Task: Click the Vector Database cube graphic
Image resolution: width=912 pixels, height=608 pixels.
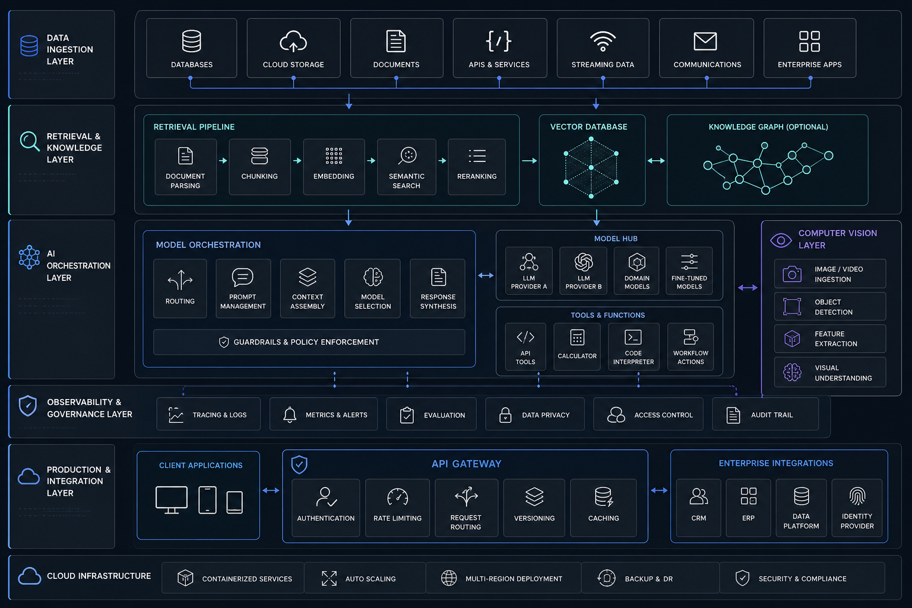Action: tap(591, 167)
